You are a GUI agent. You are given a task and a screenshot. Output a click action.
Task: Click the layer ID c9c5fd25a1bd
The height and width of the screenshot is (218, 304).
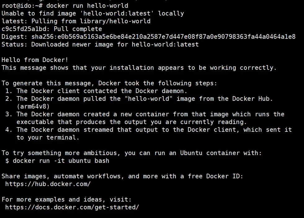(x=24, y=29)
